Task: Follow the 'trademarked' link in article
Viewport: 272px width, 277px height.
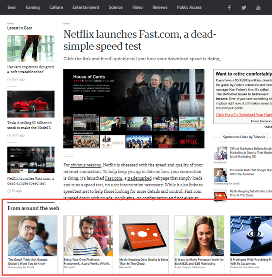Action: (139, 178)
